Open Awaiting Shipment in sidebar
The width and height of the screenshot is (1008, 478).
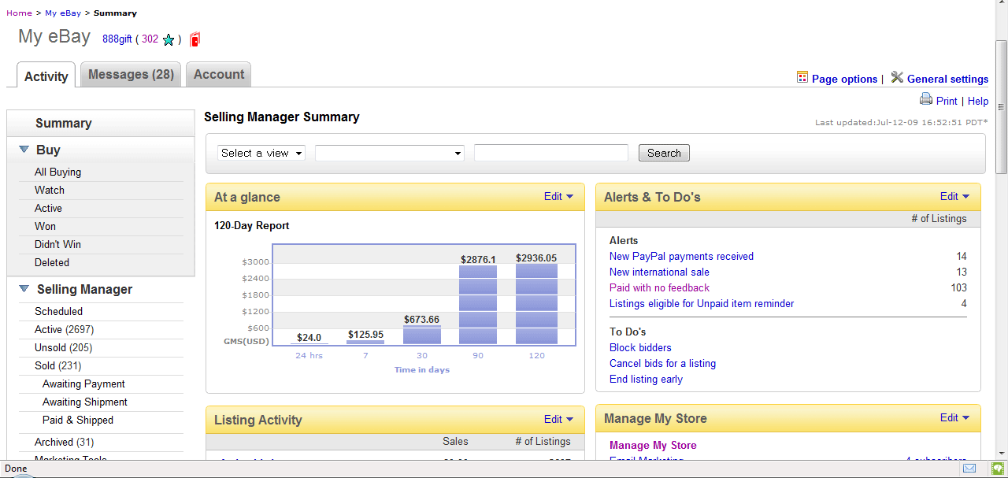tap(85, 402)
